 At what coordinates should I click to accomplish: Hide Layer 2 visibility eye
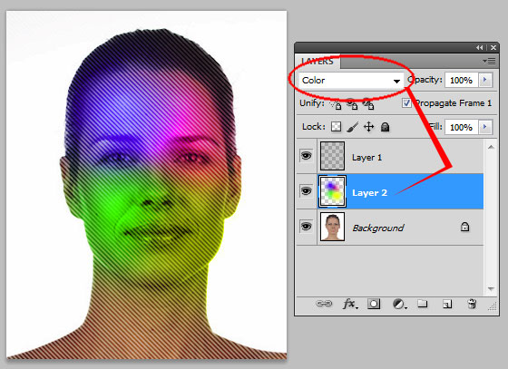click(x=307, y=191)
